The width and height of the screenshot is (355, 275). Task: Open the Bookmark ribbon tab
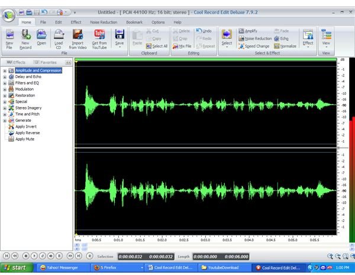pos(134,22)
